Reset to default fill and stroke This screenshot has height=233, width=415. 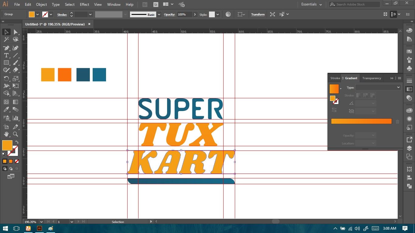click(x=4, y=154)
